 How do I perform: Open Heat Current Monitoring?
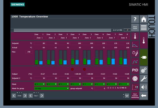[135, 96]
